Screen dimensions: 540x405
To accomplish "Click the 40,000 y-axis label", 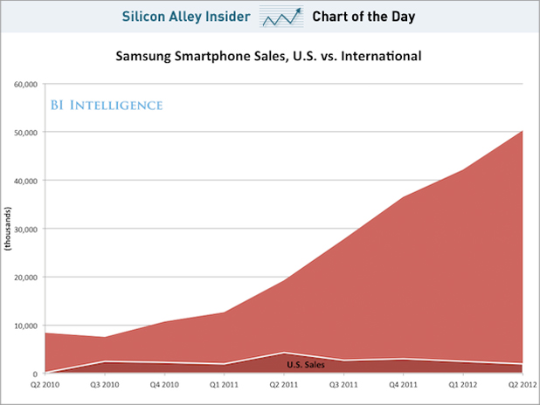I will pyautogui.click(x=23, y=181).
